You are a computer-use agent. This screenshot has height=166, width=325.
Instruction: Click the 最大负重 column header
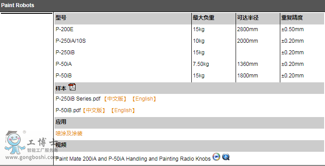tap(203, 18)
